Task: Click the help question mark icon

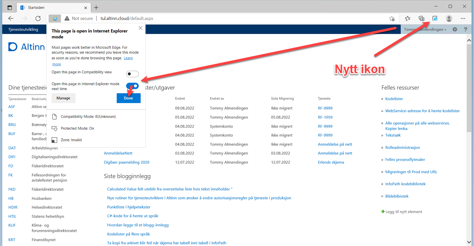Action: (x=465, y=29)
